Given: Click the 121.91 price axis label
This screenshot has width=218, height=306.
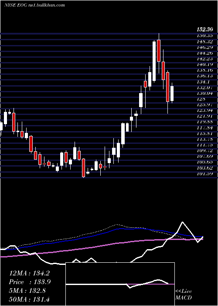Looking at the screenshot, I should tap(204, 116).
